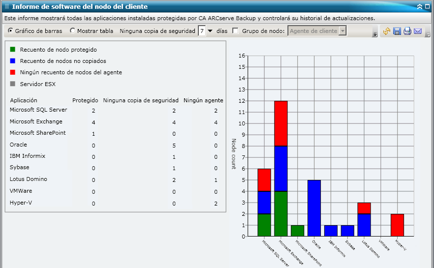Click the red segment of Lotus Domino bar

[364, 208]
